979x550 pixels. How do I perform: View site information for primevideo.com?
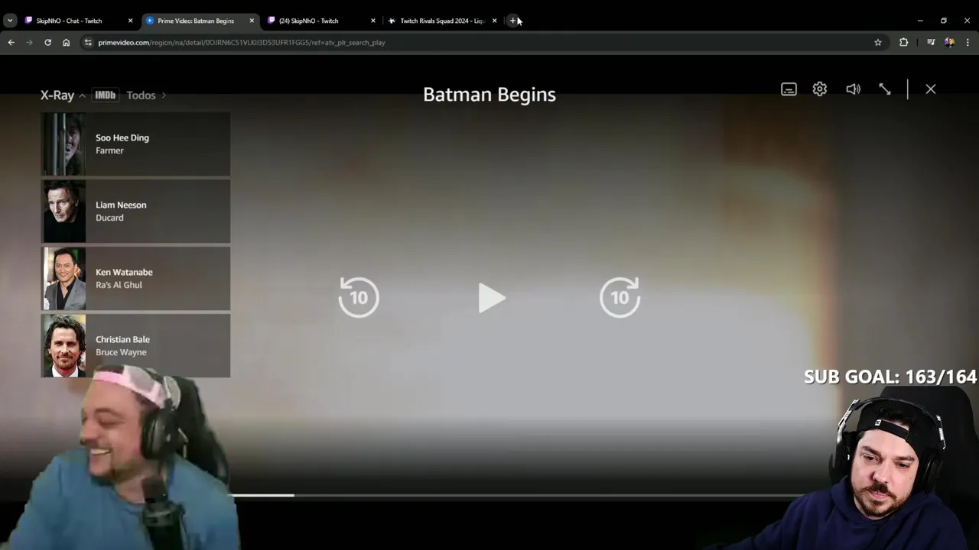click(x=88, y=43)
